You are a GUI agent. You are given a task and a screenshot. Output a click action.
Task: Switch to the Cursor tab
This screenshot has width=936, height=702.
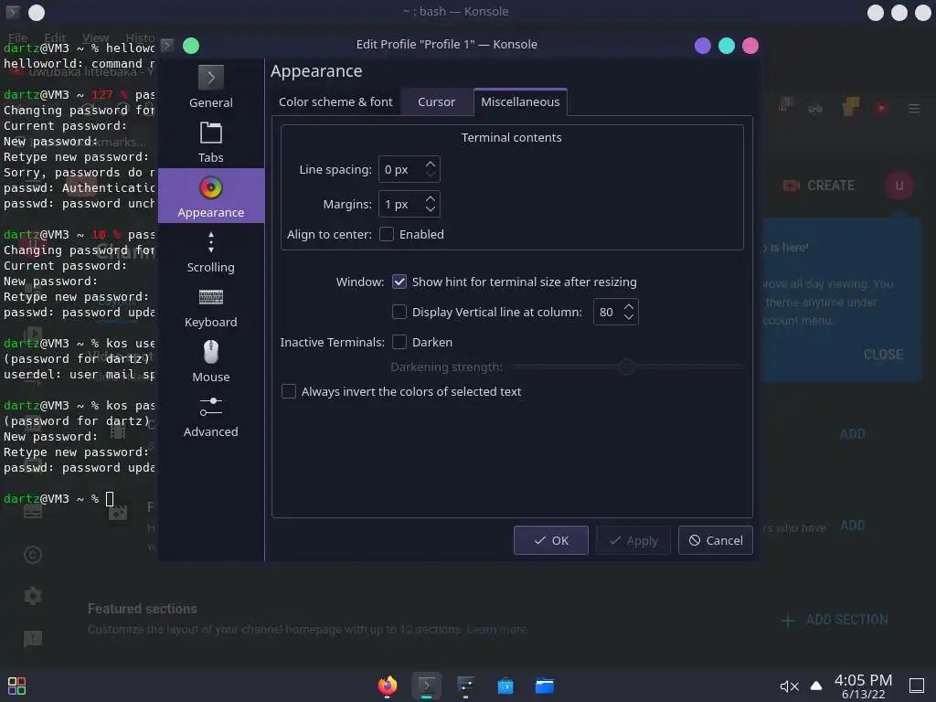(x=436, y=102)
